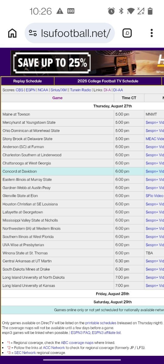Tap the alarm clock status icon

[x=111, y=11]
